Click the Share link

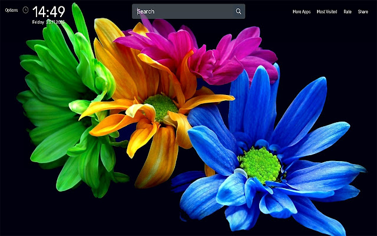click(x=363, y=12)
